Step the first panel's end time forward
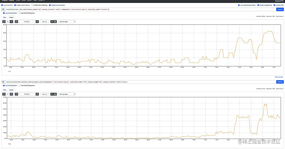 pyautogui.click(x=37, y=22)
